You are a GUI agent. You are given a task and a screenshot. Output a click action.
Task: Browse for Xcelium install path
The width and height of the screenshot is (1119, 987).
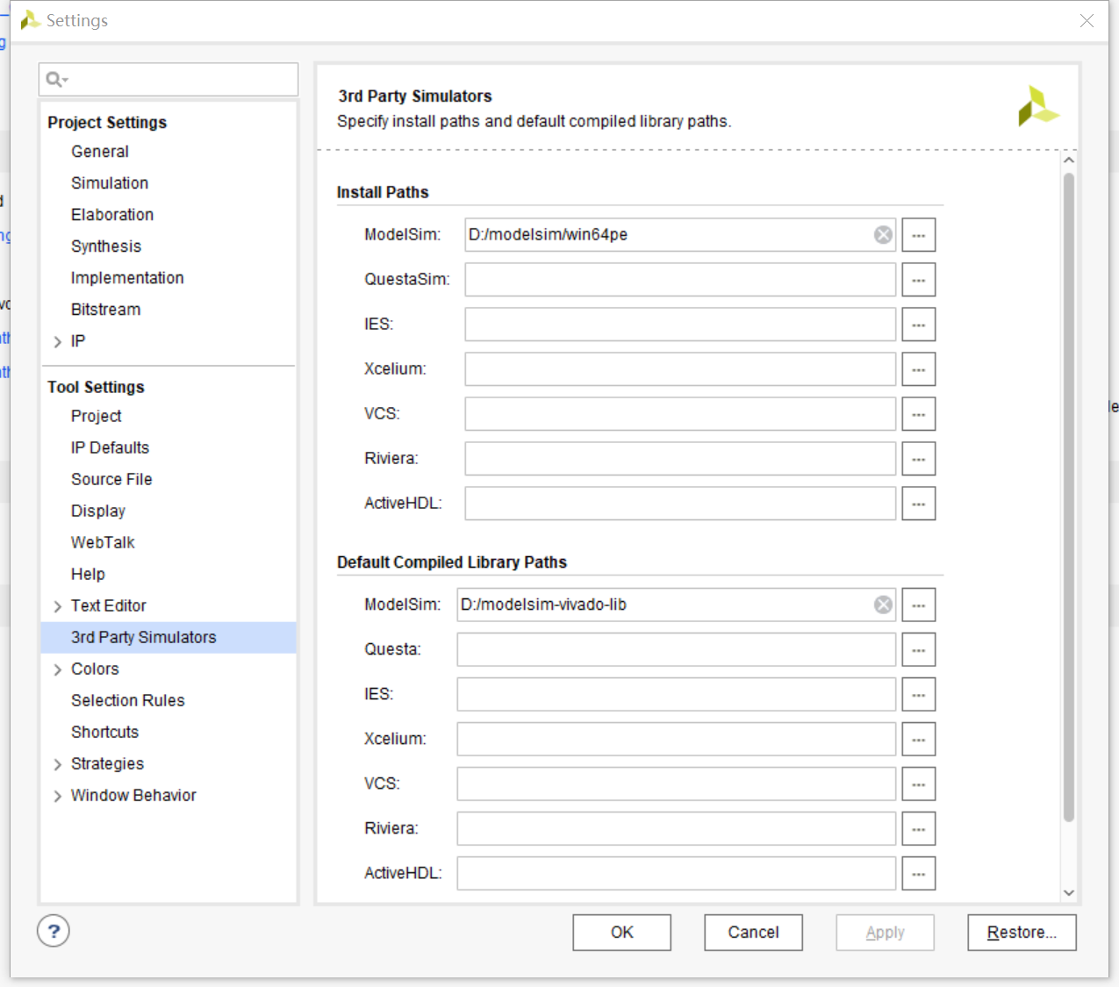918,369
